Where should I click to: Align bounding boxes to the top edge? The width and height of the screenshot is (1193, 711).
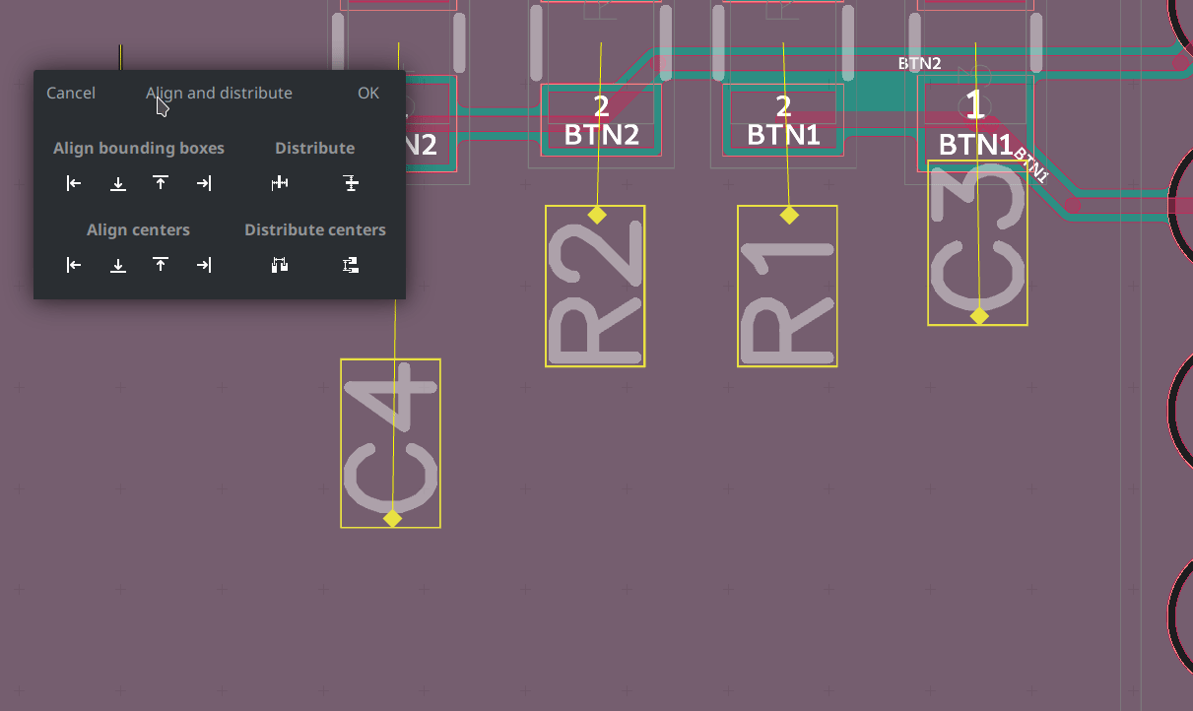tap(161, 183)
